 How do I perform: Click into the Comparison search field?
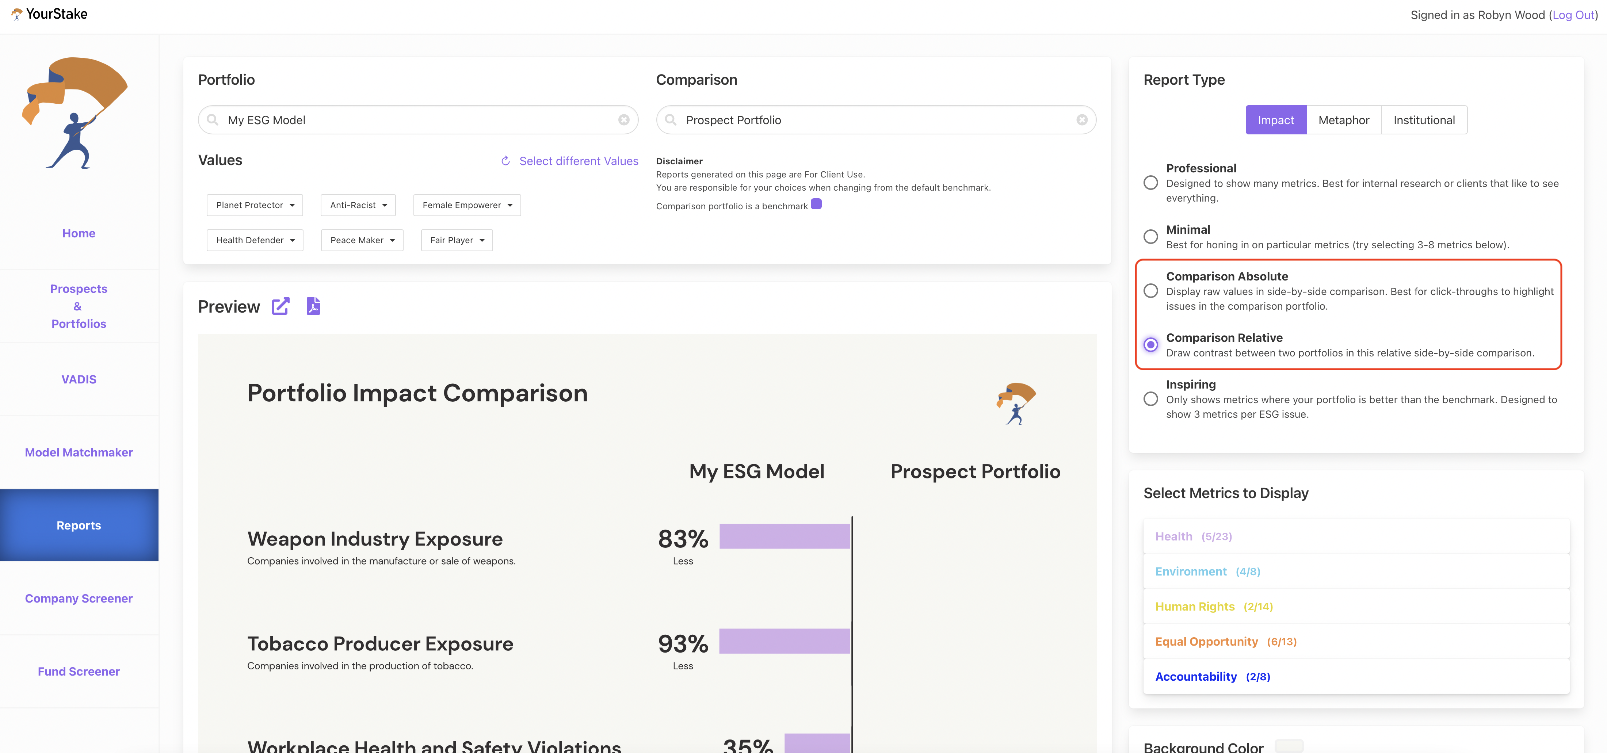pyautogui.click(x=873, y=120)
